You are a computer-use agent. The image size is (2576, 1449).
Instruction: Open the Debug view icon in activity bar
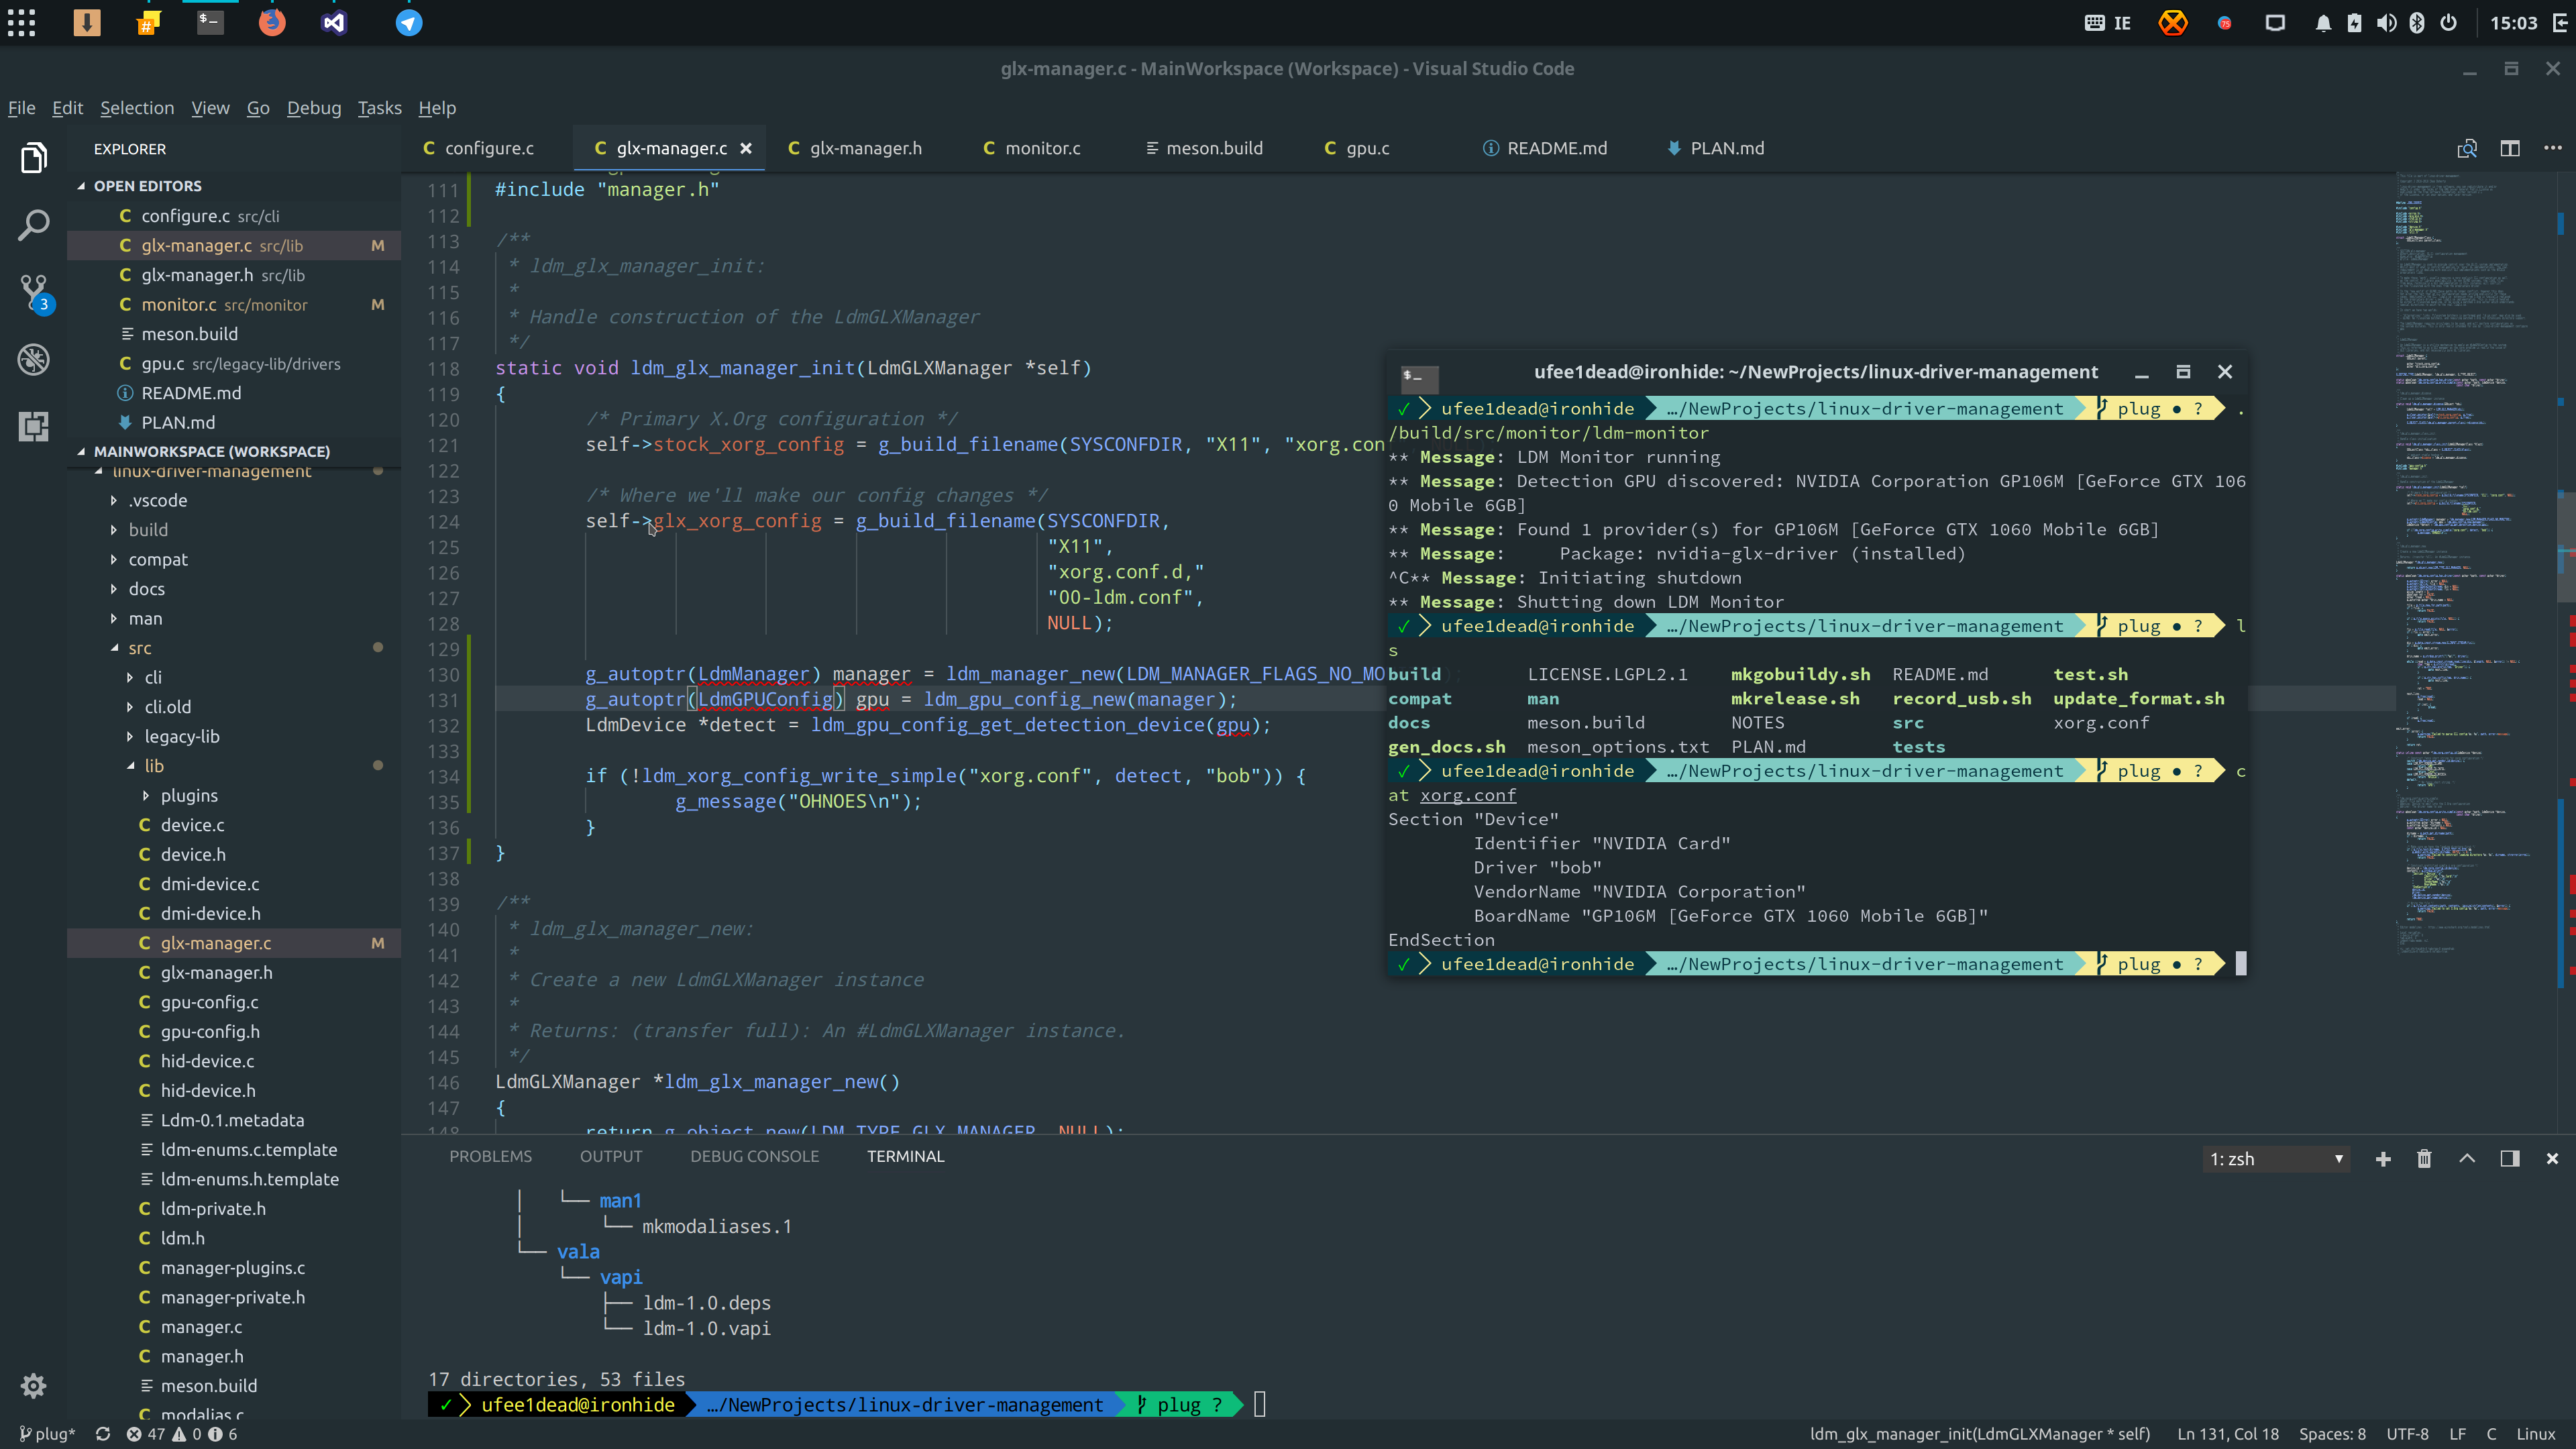pos(33,359)
